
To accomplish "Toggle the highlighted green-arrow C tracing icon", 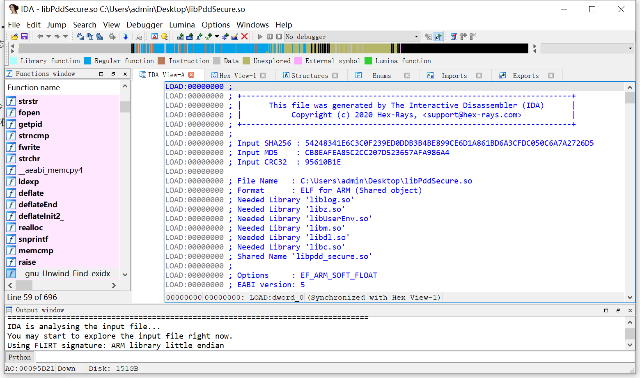I will pos(438,37).
